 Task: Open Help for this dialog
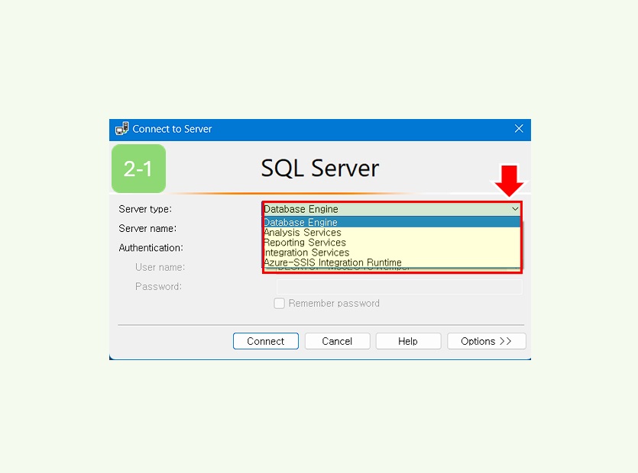408,341
